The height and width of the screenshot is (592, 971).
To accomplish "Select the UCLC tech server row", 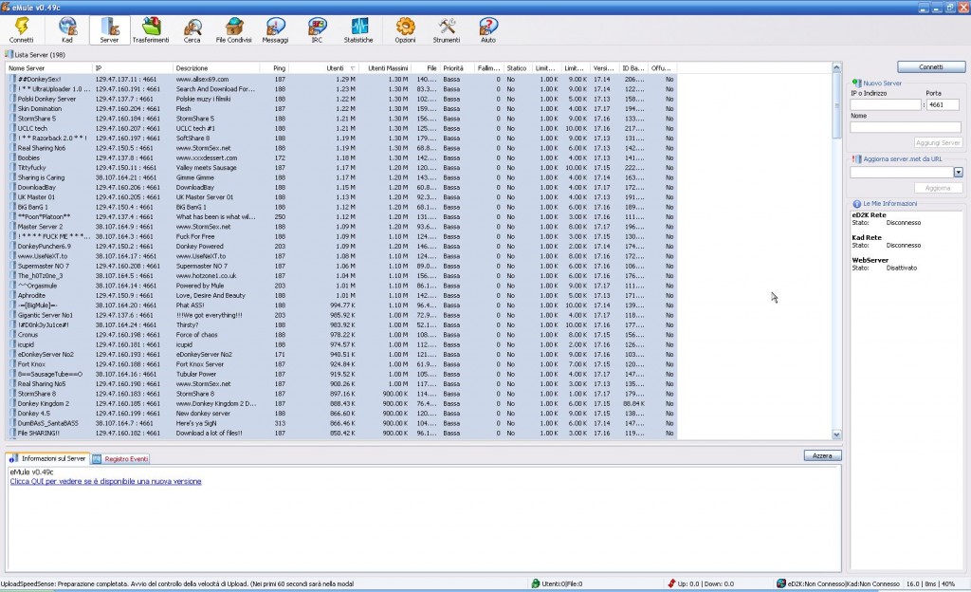I will [x=341, y=128].
